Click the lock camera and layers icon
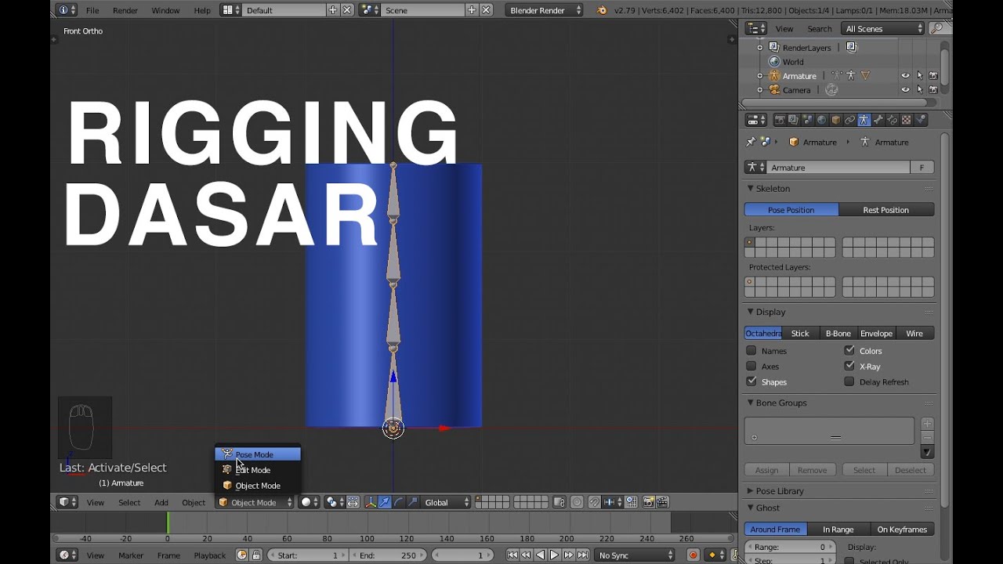 coord(559,502)
